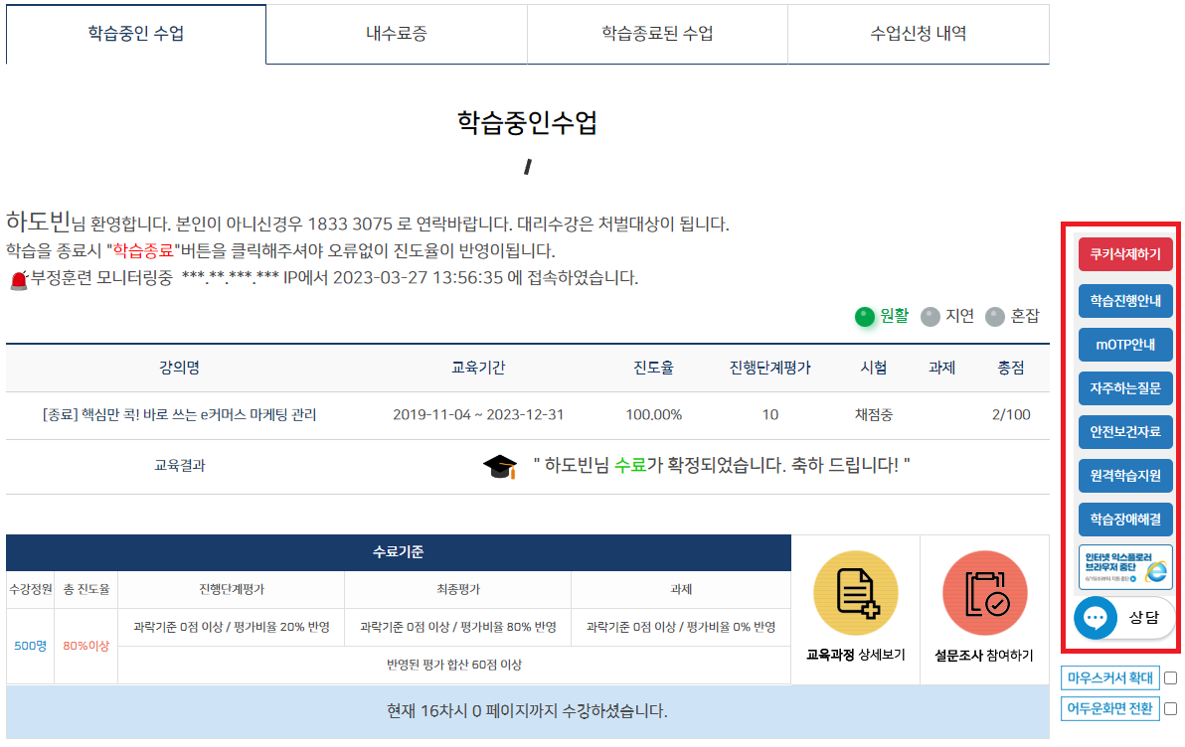Screen dimensions: 1185x747
Task: Click the 쿠키삭제하기 red button
Action: pyautogui.click(x=1125, y=254)
